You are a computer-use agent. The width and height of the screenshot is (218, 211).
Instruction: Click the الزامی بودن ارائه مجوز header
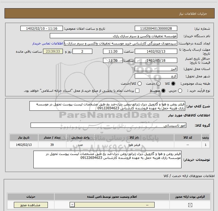point(190,197)
